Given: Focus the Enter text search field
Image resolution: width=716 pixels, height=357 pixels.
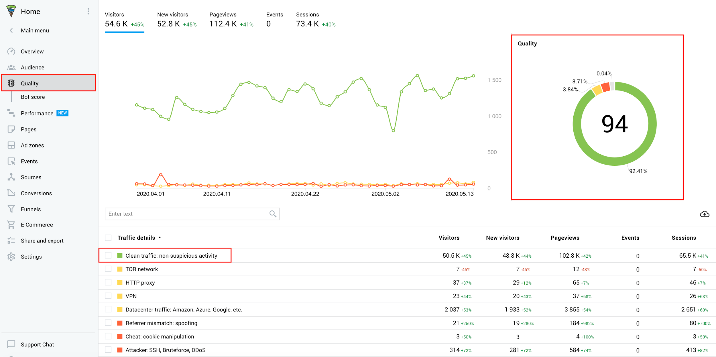Looking at the screenshot, I should coord(186,214).
